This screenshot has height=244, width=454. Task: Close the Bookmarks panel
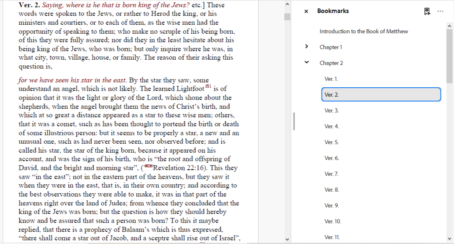(306, 11)
